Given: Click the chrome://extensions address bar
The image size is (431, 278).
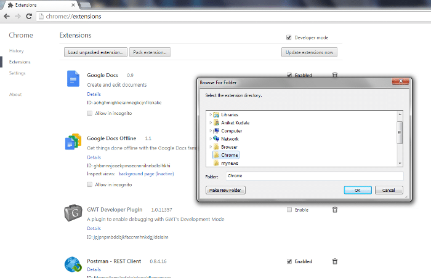Looking at the screenshot, I should tap(233, 17).
